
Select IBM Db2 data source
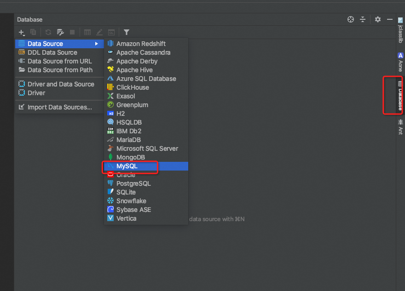(x=146, y=131)
